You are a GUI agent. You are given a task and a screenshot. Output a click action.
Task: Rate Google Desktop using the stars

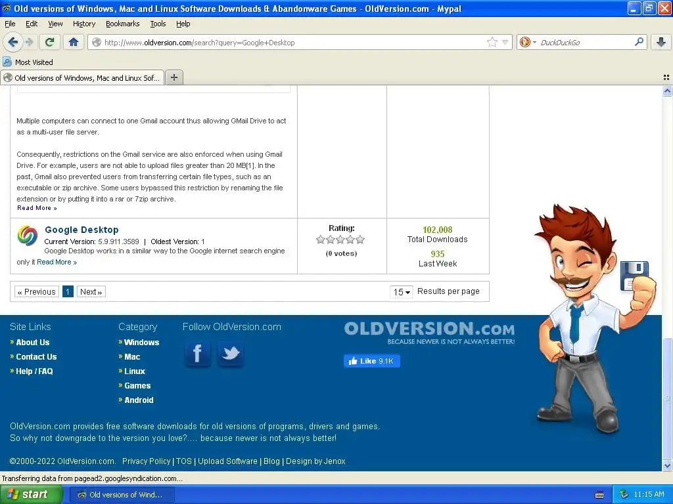point(340,240)
